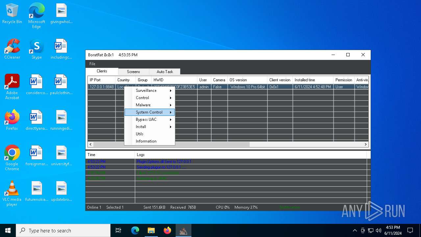Click the Time column header in logs
The height and width of the screenshot is (237, 421).
pos(110,155)
